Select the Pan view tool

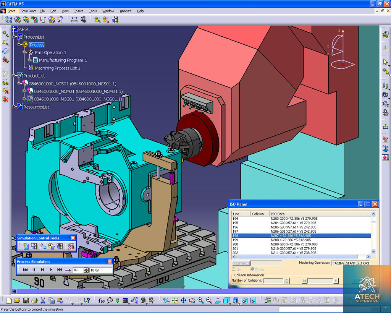pos(183,300)
